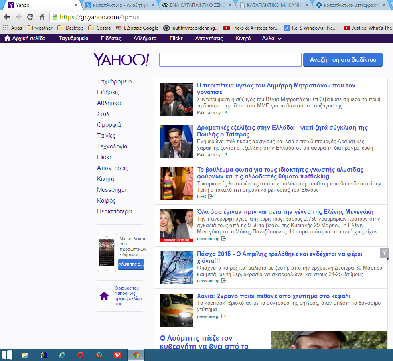393x361 pixels.
Task: Open Τσίπρας Βουλή story headline
Action: point(282,131)
